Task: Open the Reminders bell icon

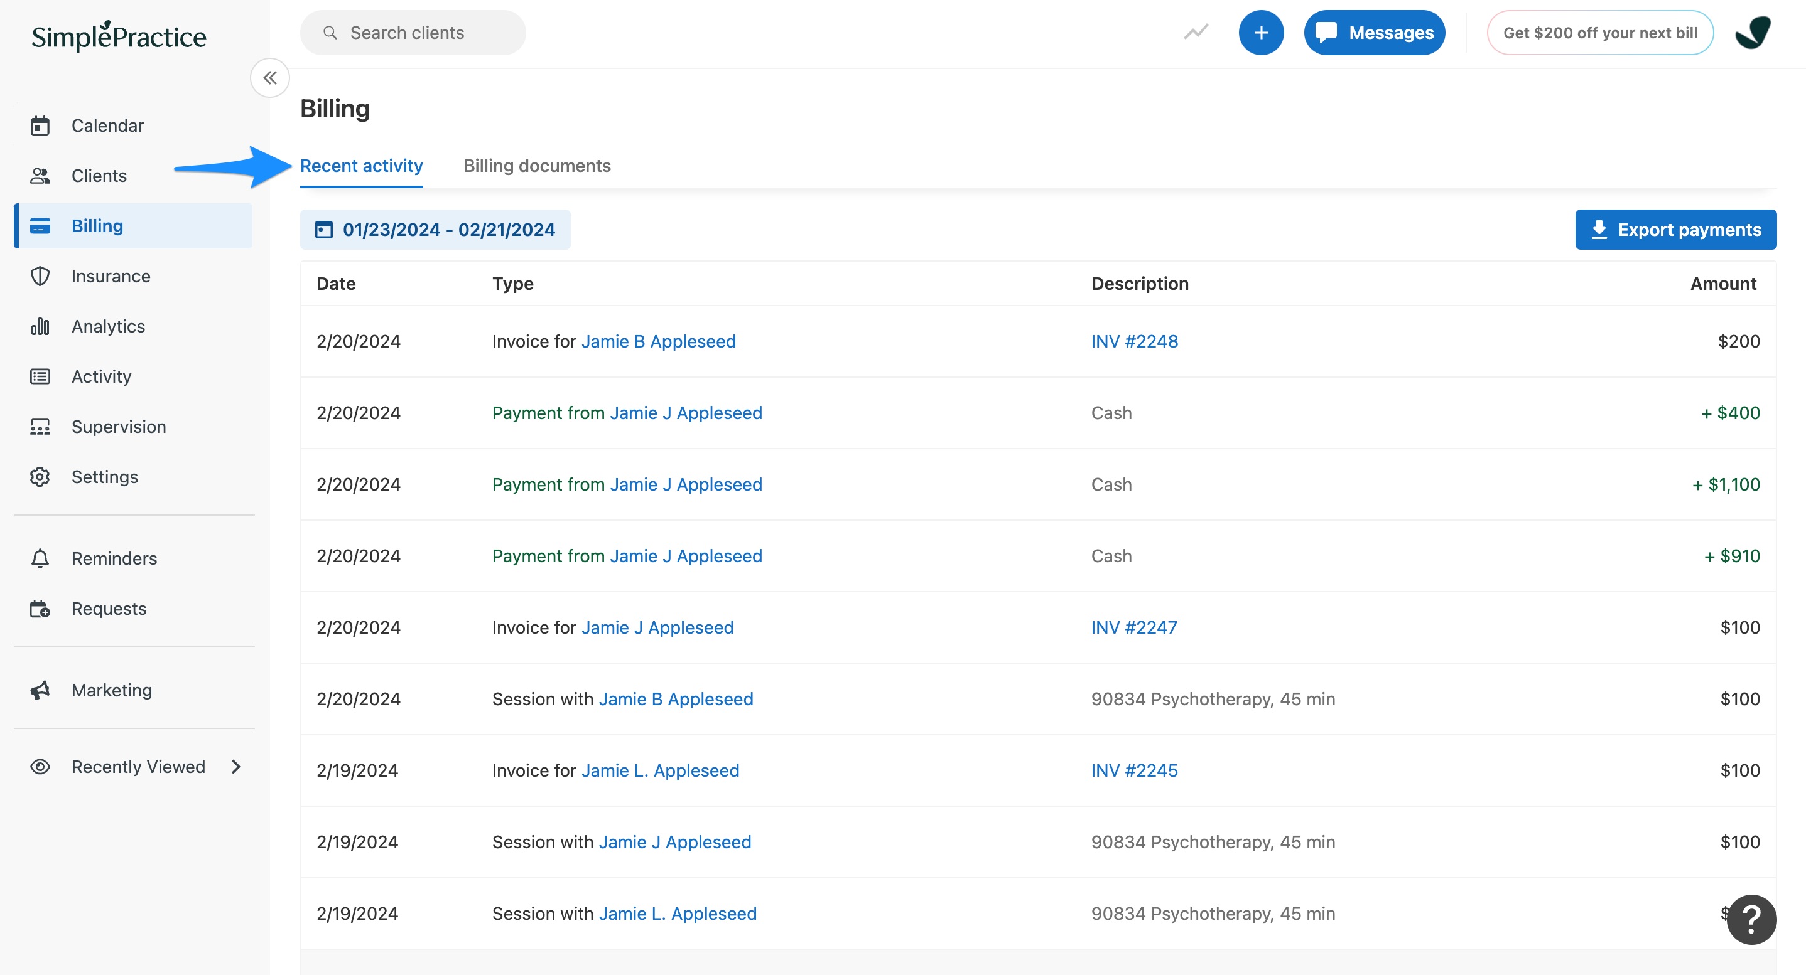Action: [x=40, y=558]
